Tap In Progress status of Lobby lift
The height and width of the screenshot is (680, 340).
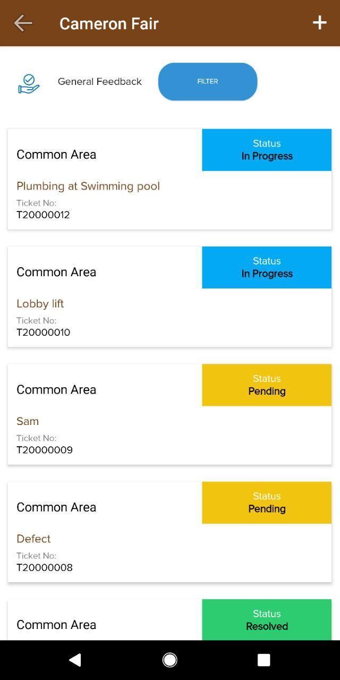coord(267,267)
